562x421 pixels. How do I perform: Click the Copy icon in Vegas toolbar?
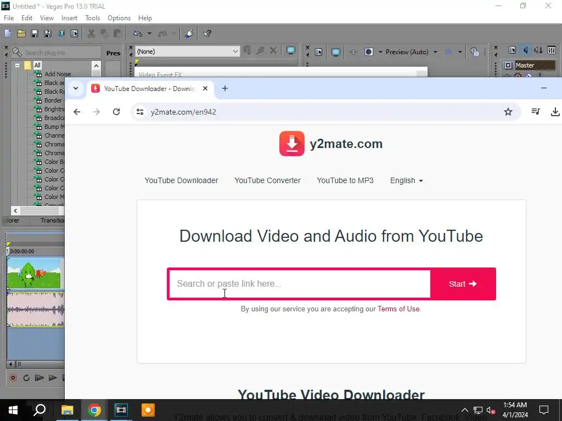[x=104, y=33]
